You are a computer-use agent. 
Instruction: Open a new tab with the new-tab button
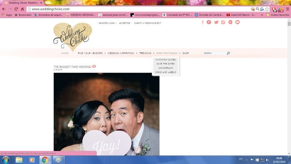pos(48,3)
